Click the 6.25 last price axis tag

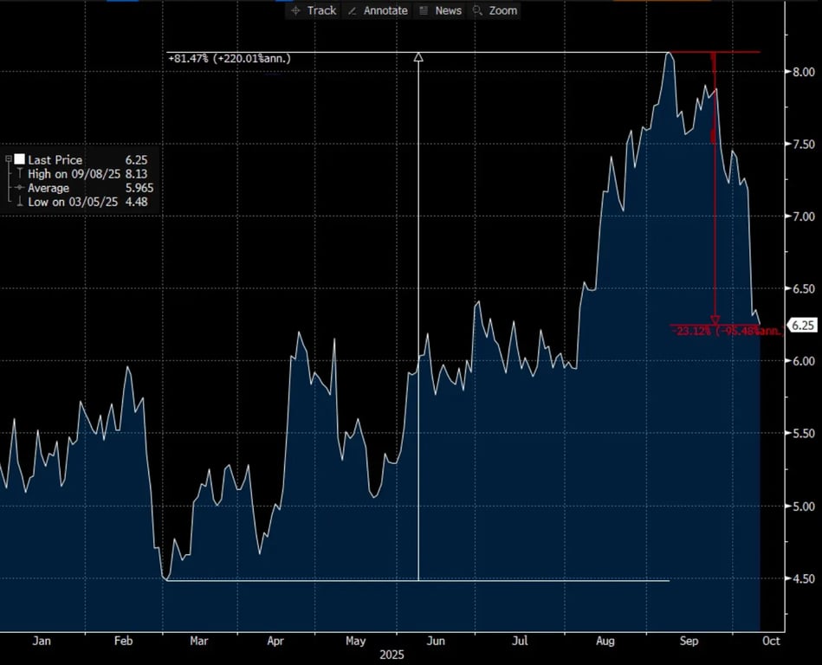tap(802, 326)
